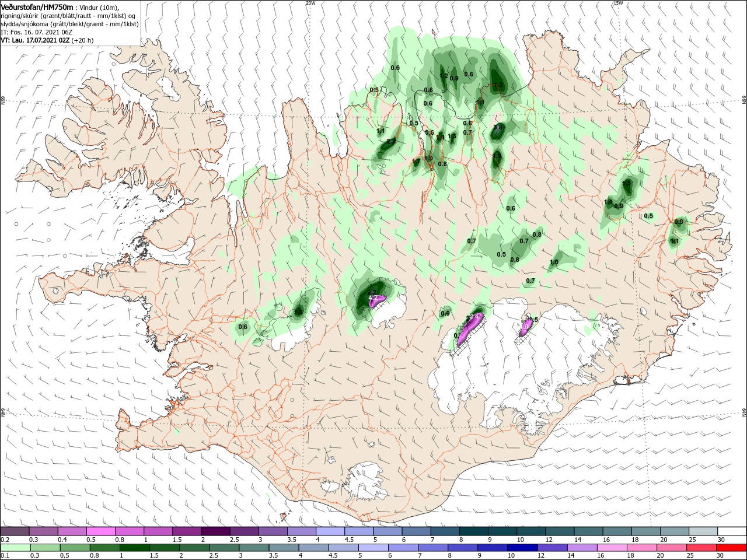The width and height of the screenshot is (747, 560).
Task: Select the 'VT: Lau. 17.07.2021 02Z' valid time text
Action: [x=35, y=41]
